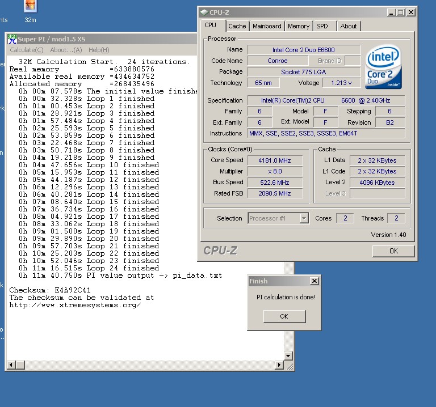Click OK in the Finish dialog
Viewport: 436px width, 407px height.
coord(284,316)
